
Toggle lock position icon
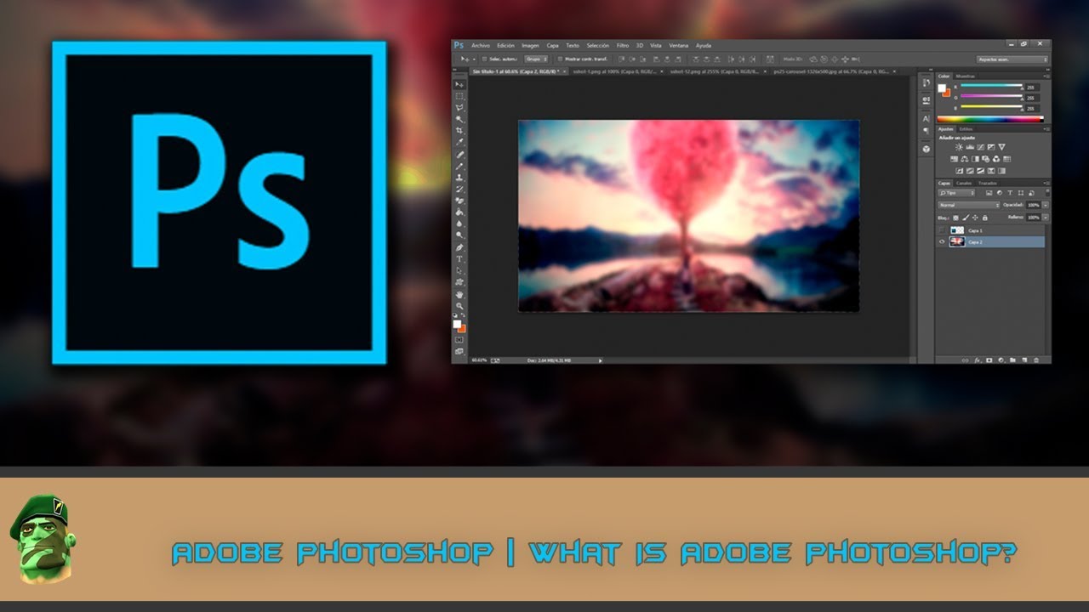(975, 218)
